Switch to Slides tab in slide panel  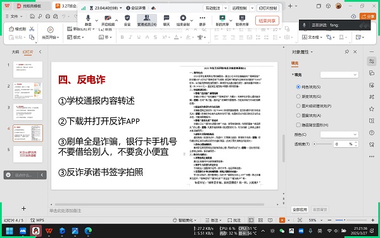pyautogui.click(x=28, y=52)
